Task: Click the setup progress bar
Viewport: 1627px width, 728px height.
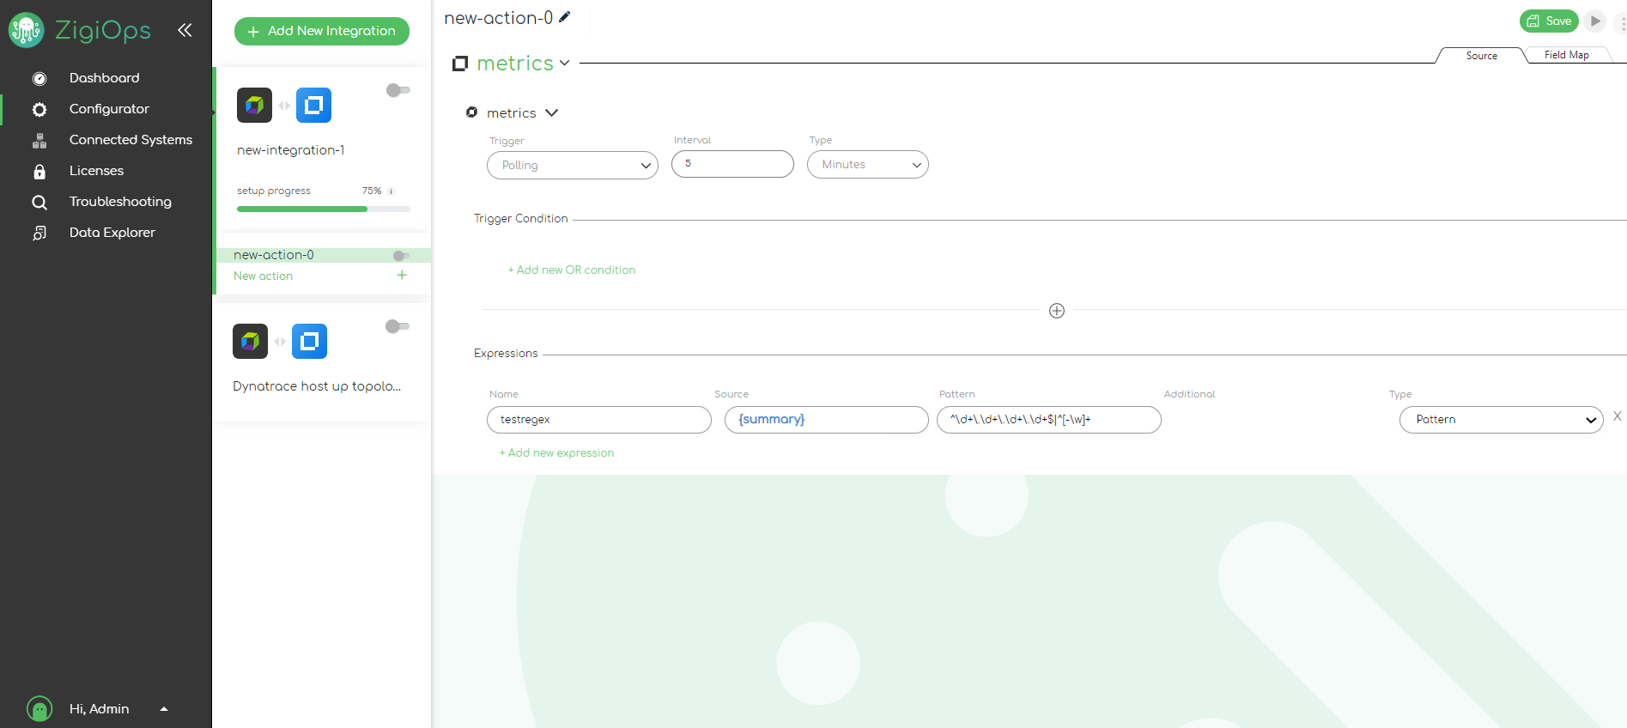Action: click(324, 209)
